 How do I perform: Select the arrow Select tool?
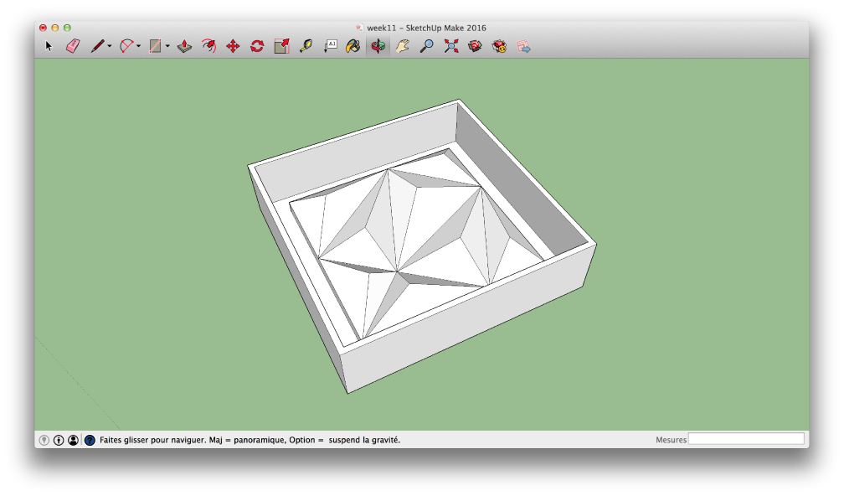pyautogui.click(x=49, y=46)
